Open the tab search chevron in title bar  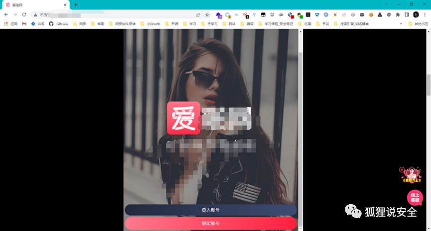click(386, 4)
